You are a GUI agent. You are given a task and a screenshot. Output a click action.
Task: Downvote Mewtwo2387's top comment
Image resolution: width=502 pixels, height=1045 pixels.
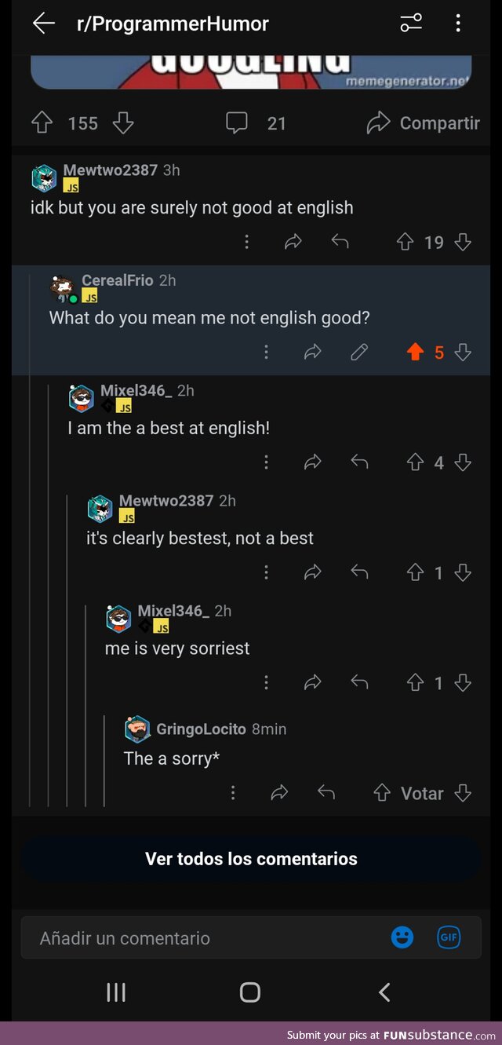(464, 242)
